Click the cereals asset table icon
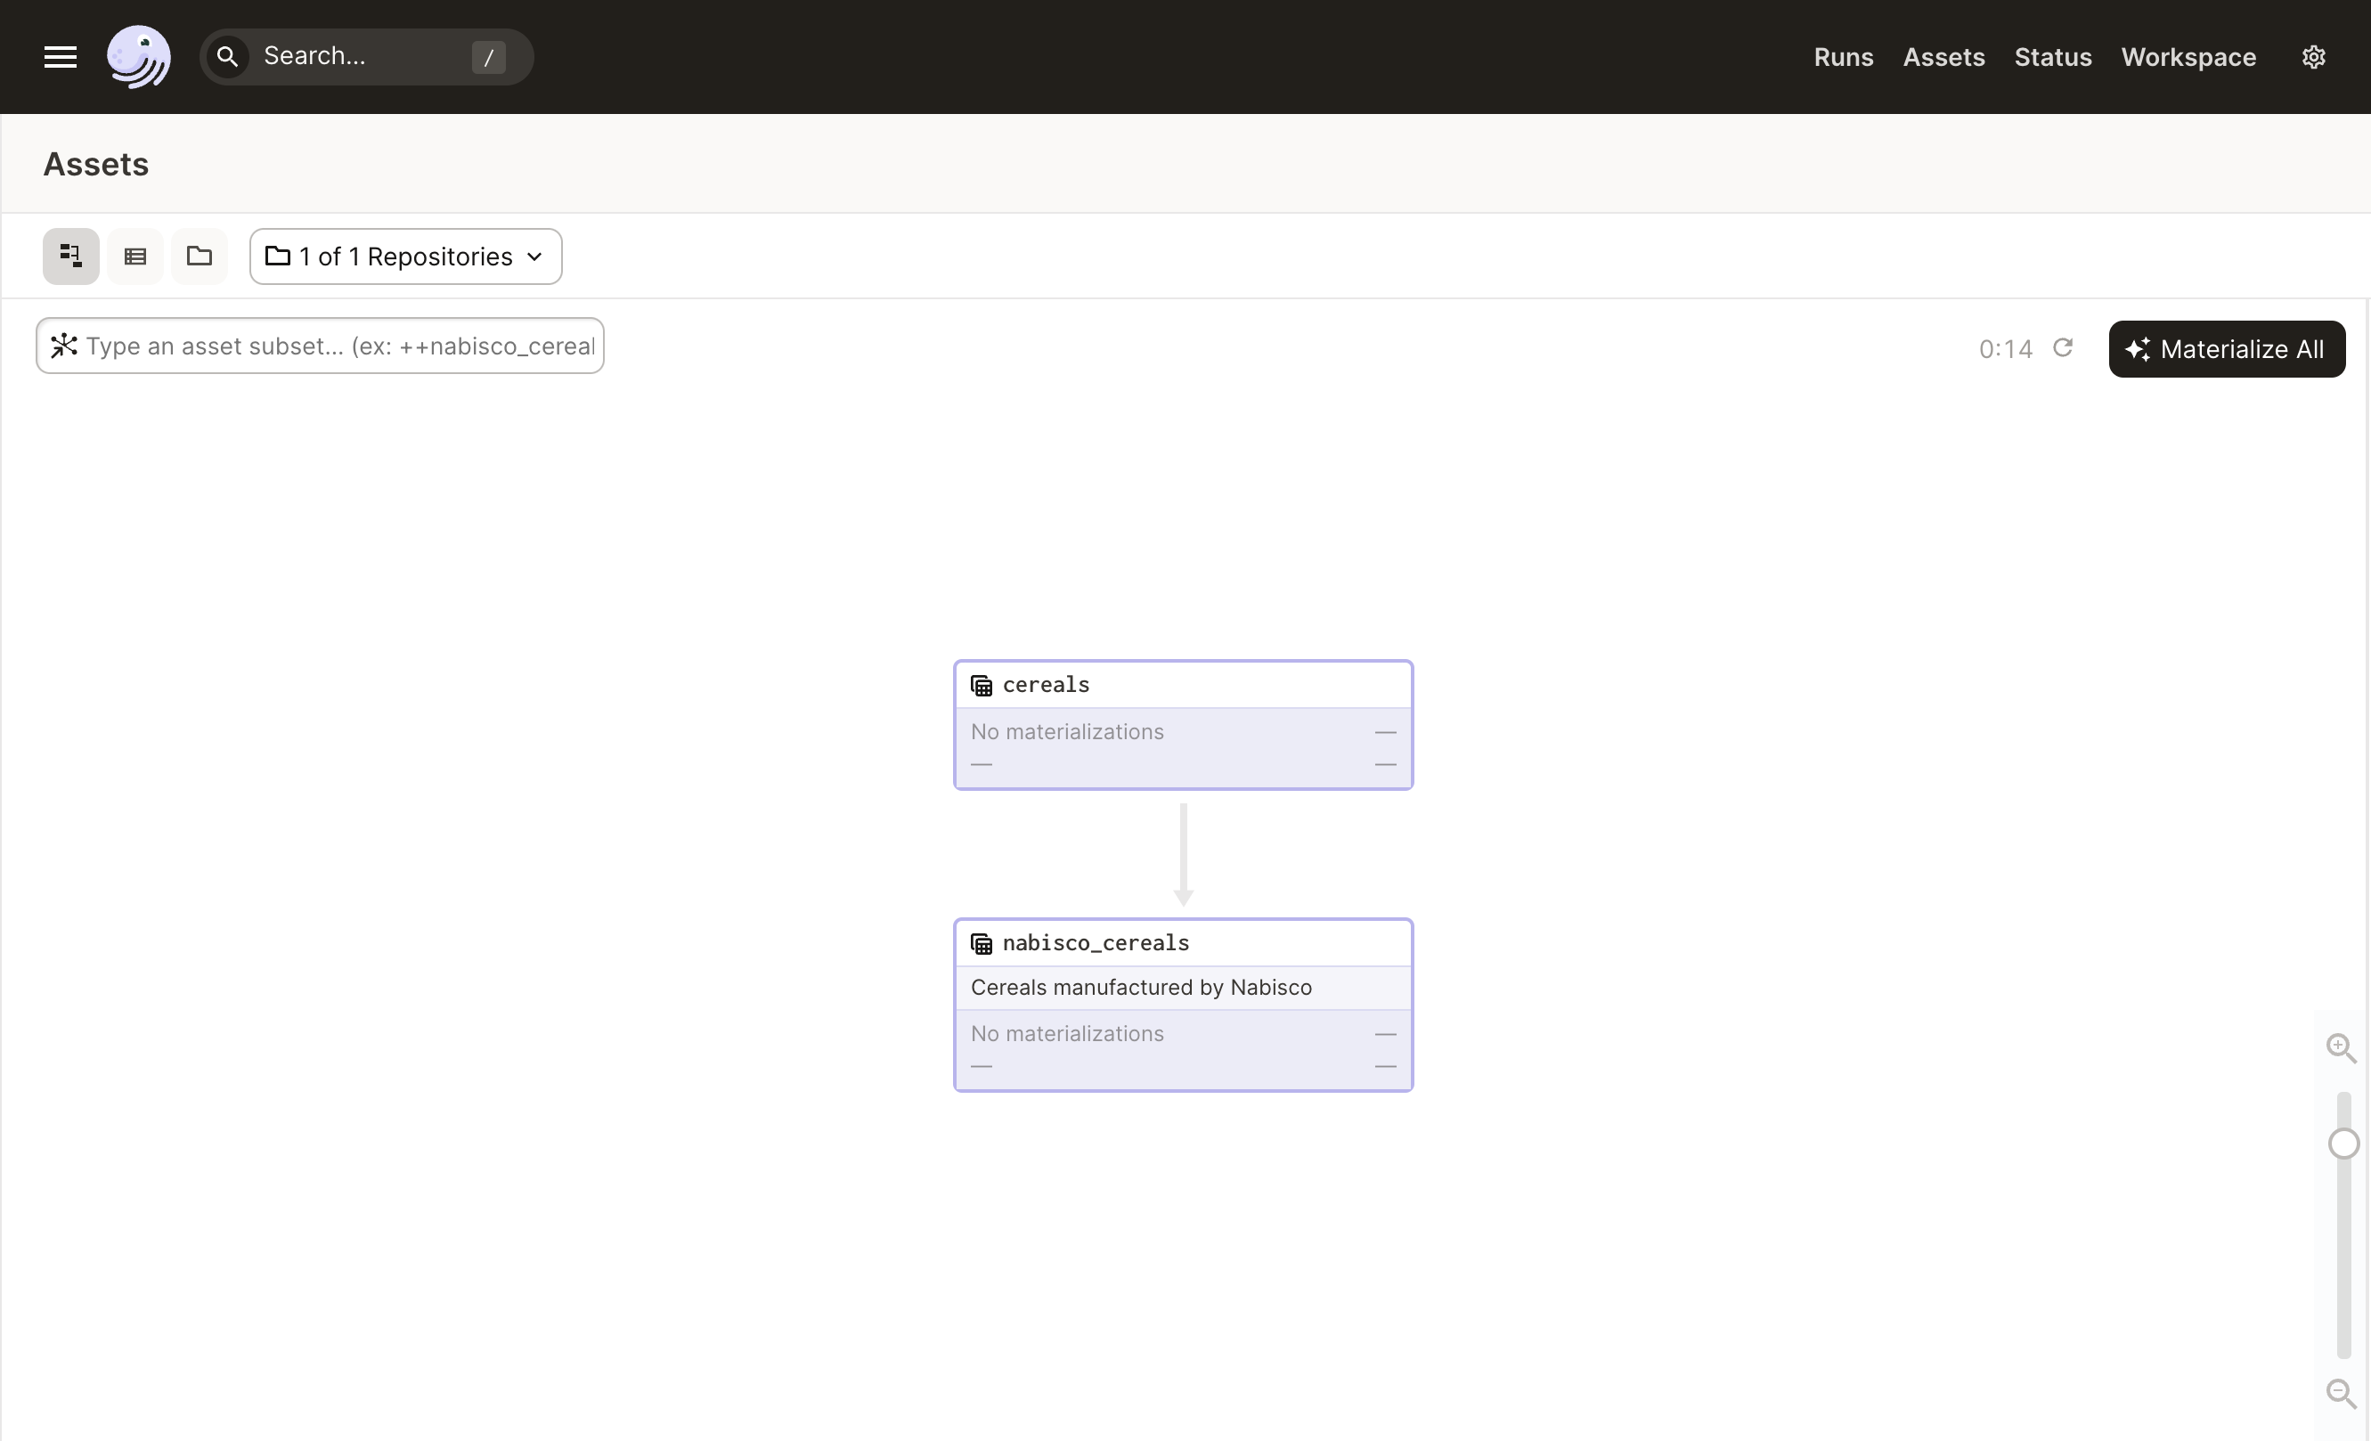This screenshot has width=2371, height=1441. [x=981, y=686]
